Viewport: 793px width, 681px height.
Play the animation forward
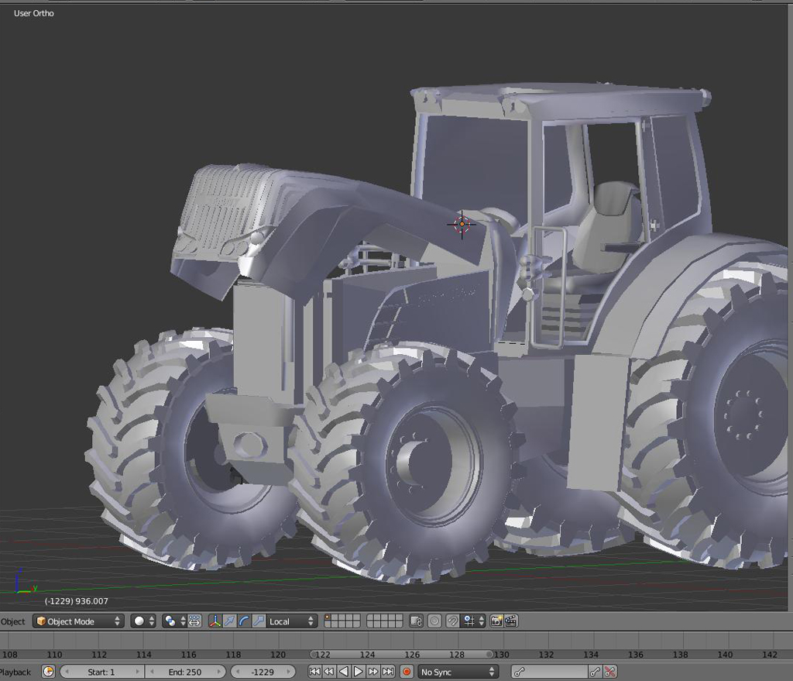pyautogui.click(x=358, y=672)
